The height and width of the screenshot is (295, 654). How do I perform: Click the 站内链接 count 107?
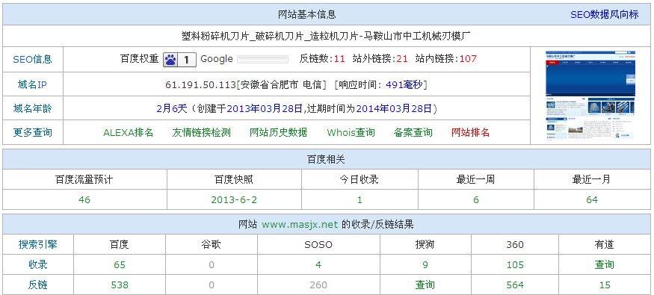tap(468, 59)
